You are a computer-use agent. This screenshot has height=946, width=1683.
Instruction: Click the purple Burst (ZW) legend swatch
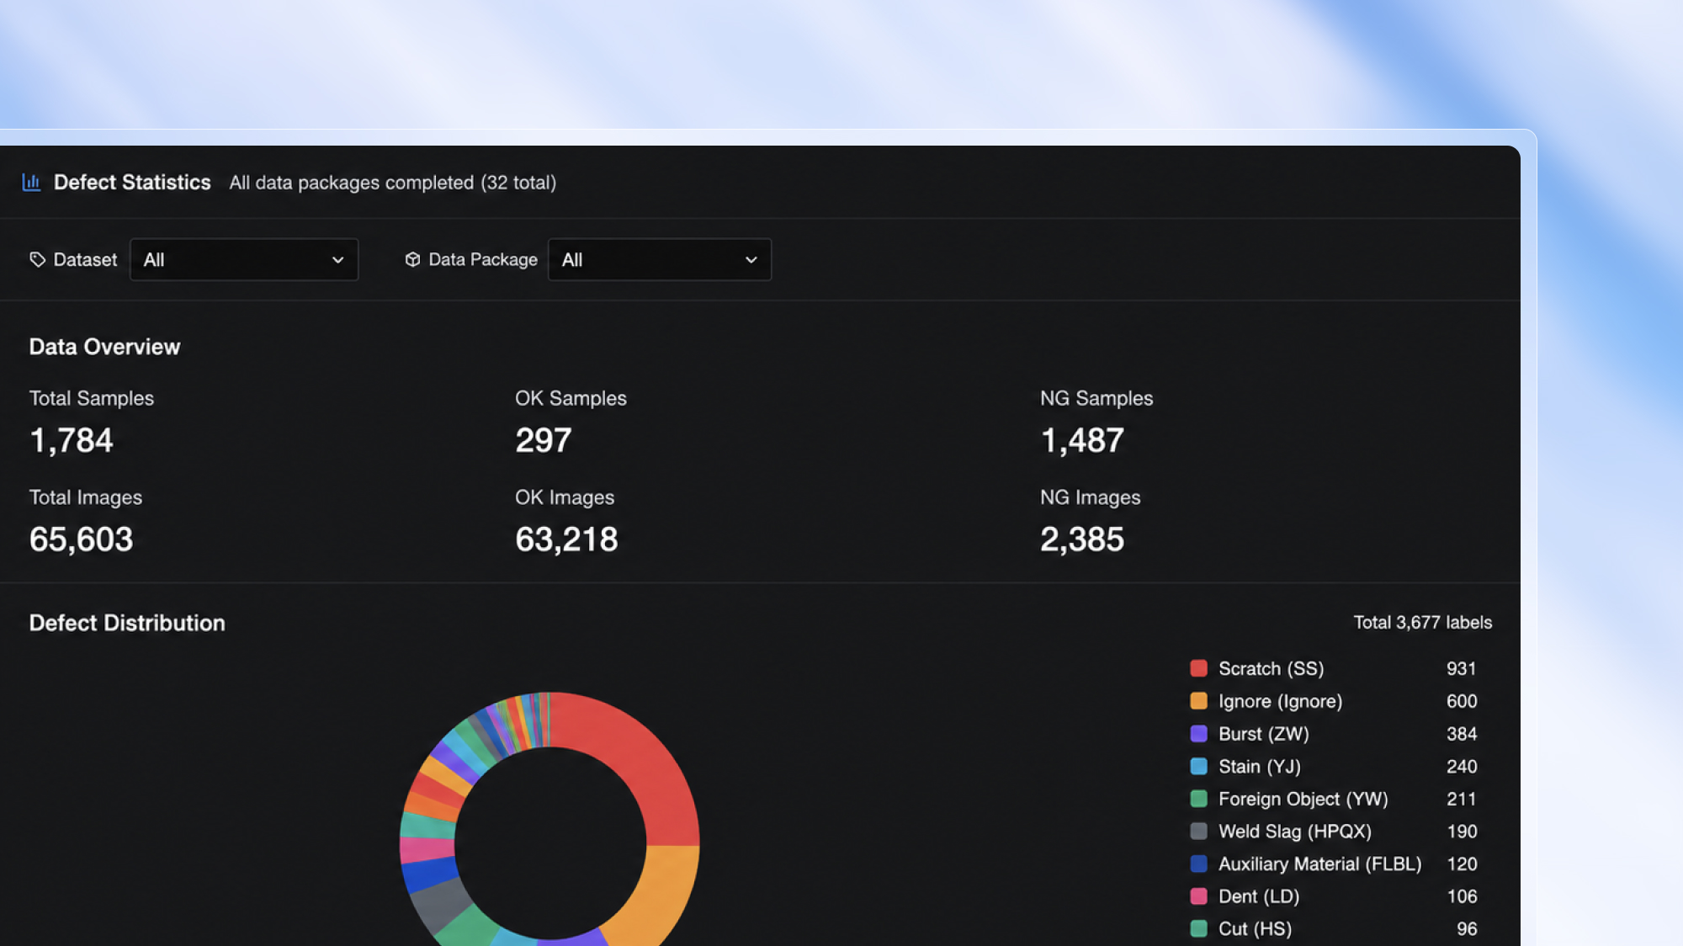(1198, 733)
